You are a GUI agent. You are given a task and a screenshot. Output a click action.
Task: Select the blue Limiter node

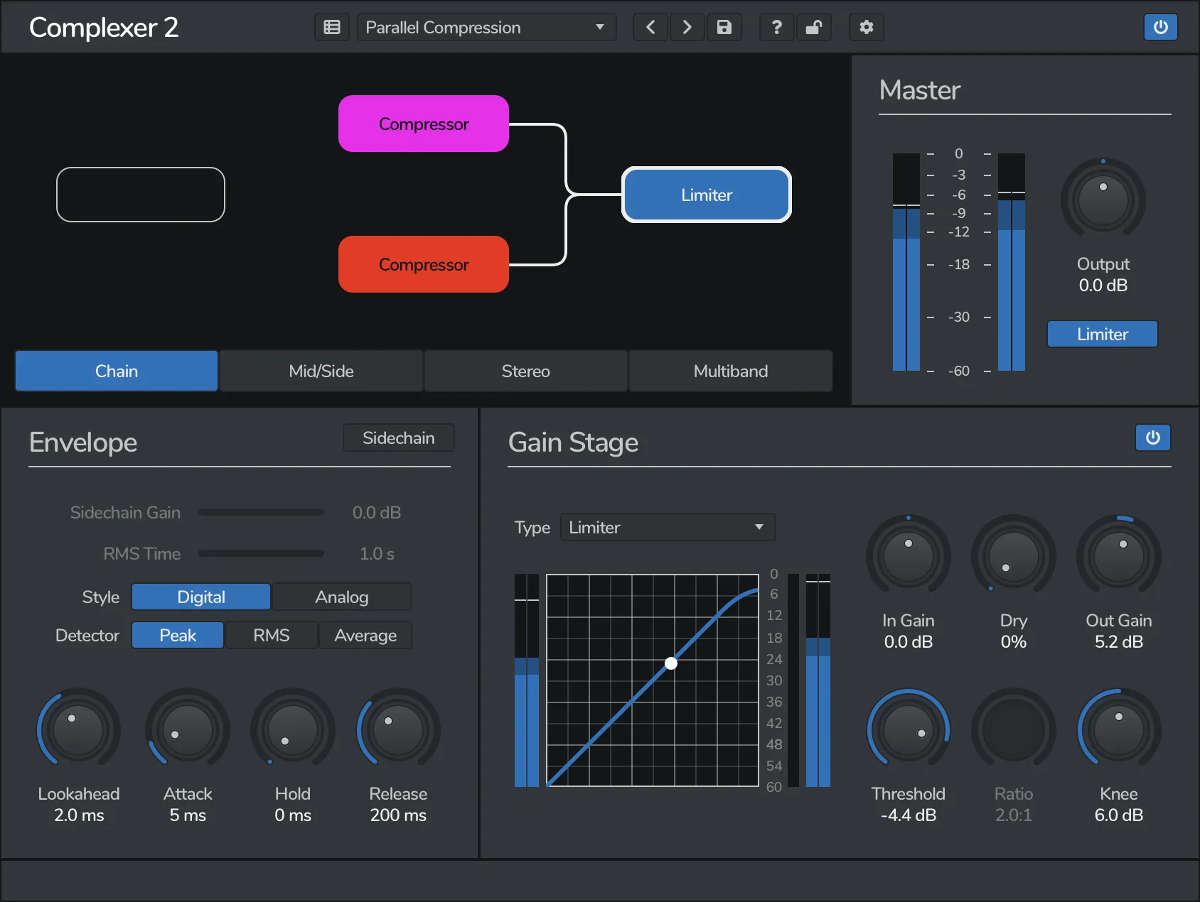pyautogui.click(x=707, y=195)
